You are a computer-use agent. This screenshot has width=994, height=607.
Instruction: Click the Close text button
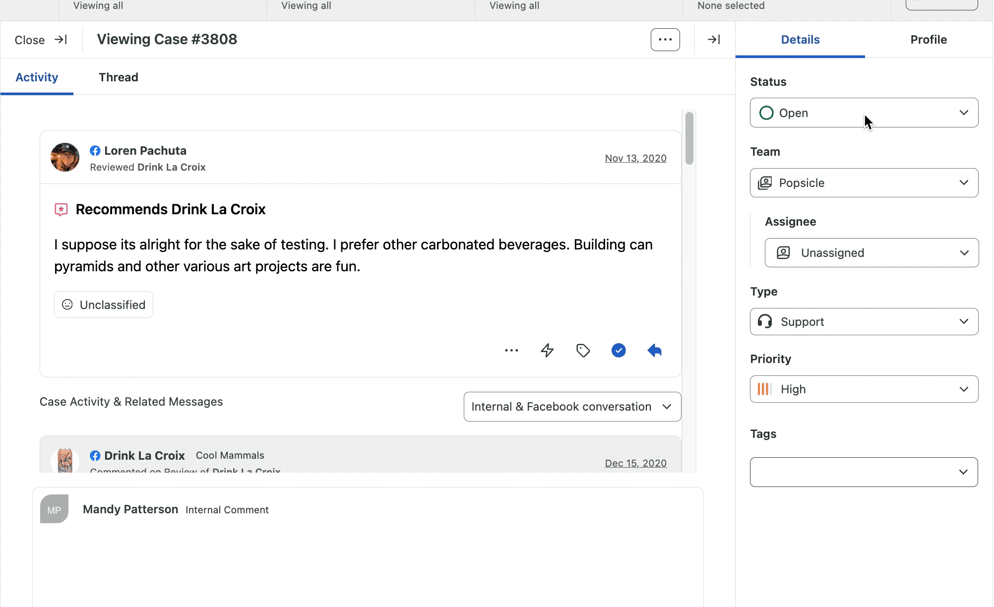pyautogui.click(x=30, y=40)
